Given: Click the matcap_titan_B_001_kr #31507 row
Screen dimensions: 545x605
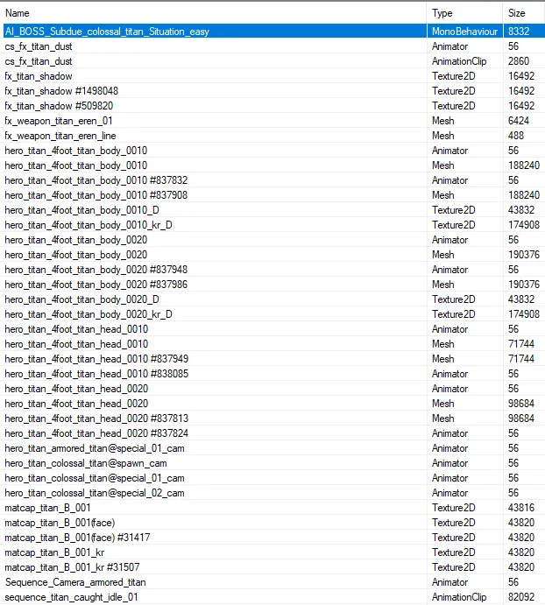Looking at the screenshot, I should tap(66, 567).
